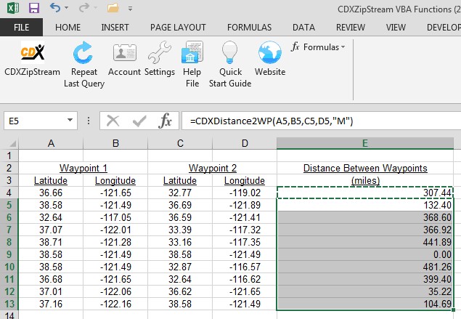Click cell containing 36.66
The image size is (461, 319).
(x=51, y=193)
